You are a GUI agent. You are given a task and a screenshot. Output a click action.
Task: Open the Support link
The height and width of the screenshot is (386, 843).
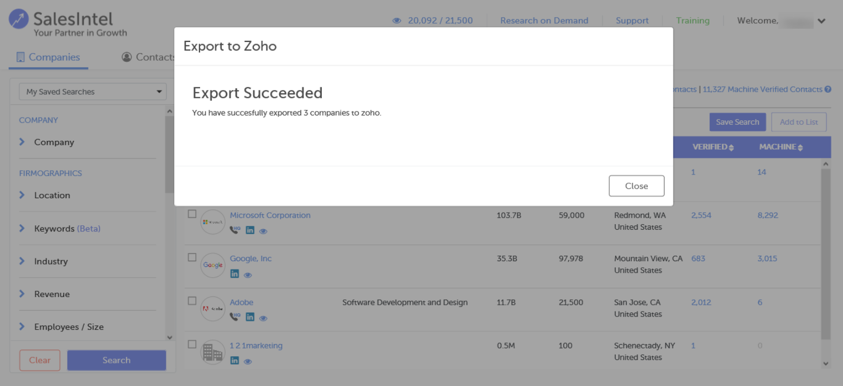[x=632, y=20]
